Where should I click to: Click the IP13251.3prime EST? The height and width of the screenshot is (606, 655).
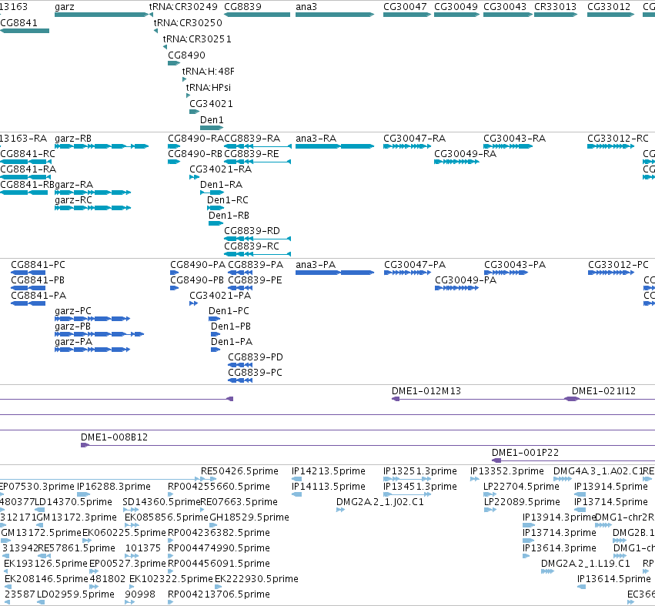(x=407, y=479)
